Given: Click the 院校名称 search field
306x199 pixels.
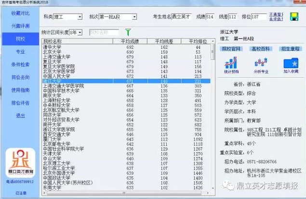Looking at the screenshot, I should [x=104, y=32].
